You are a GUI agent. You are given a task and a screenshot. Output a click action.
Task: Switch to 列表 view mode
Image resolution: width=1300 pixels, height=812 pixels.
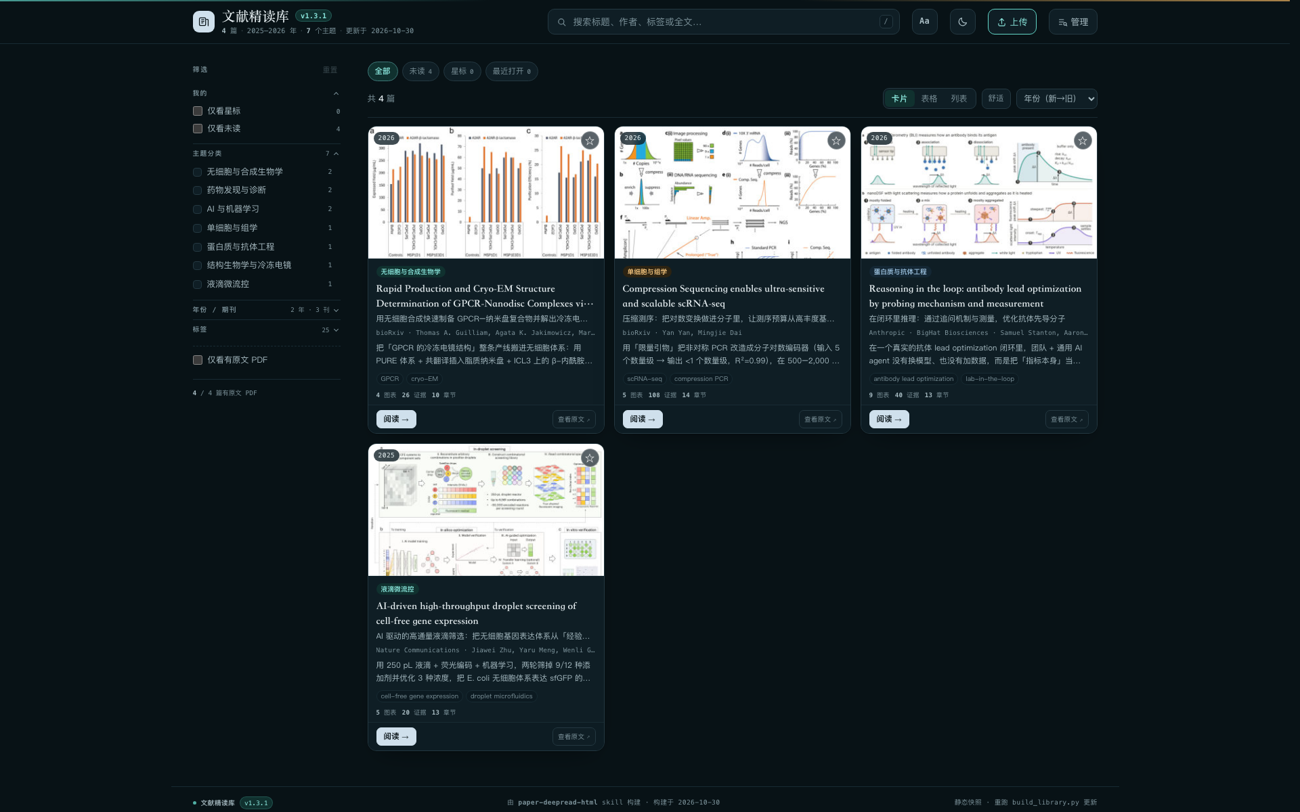(959, 99)
